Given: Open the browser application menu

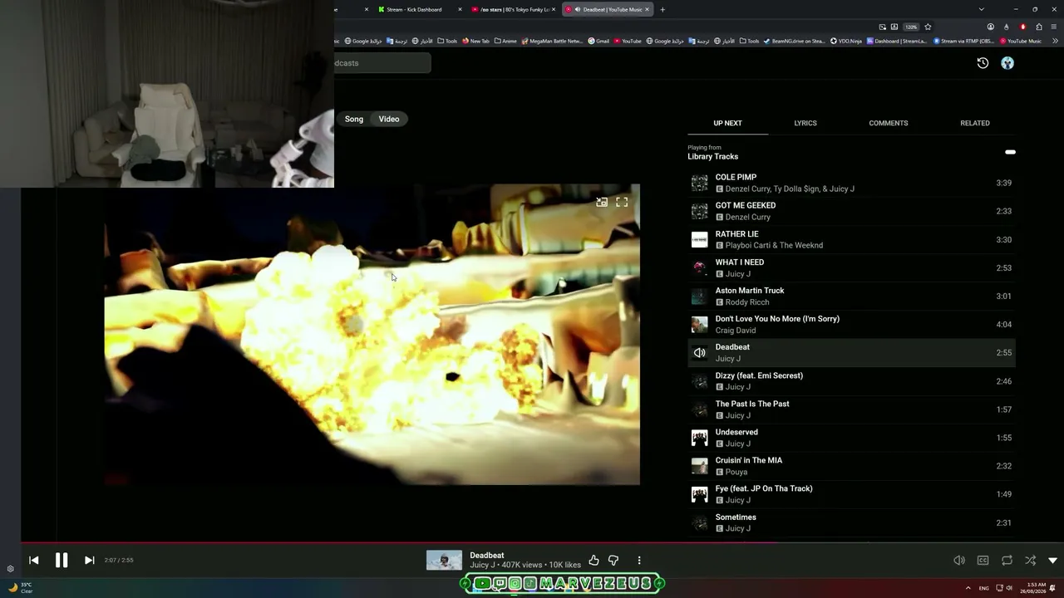Looking at the screenshot, I should tap(1055, 27).
